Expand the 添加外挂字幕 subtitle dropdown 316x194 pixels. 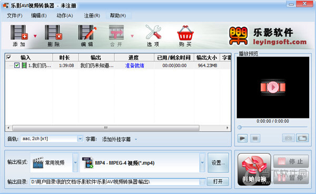136,139
